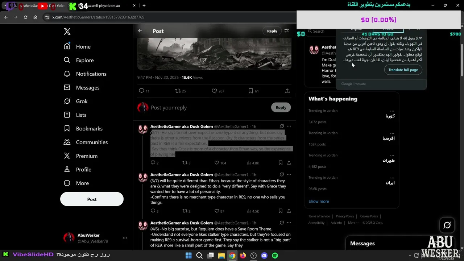Viewport: 464px width, 261px height.
Task: Click Translate full page button
Action: click(403, 70)
